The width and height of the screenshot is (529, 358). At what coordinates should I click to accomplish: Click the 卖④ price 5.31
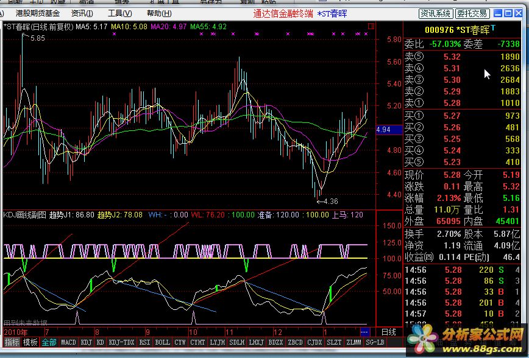[x=452, y=68]
